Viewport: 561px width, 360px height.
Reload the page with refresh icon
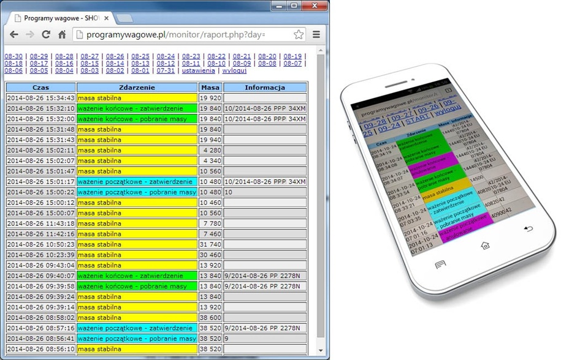pos(45,35)
